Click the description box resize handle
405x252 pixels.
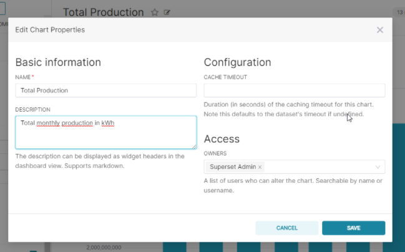194,147
